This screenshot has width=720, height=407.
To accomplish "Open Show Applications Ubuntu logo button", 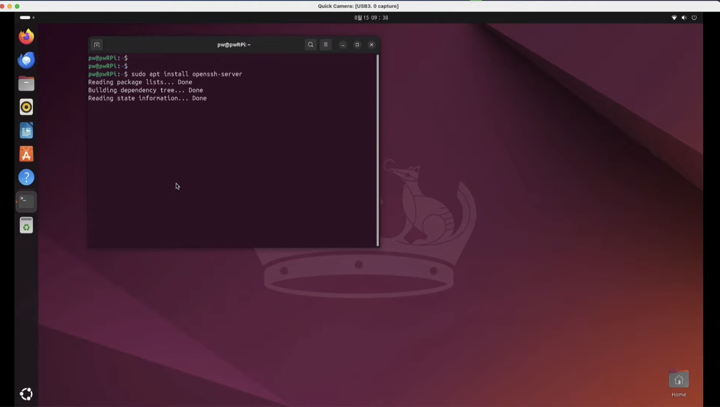I will pyautogui.click(x=26, y=394).
